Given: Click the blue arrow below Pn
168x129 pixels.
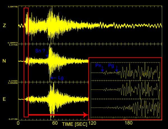Looking at the screenshot, I should [103, 69].
